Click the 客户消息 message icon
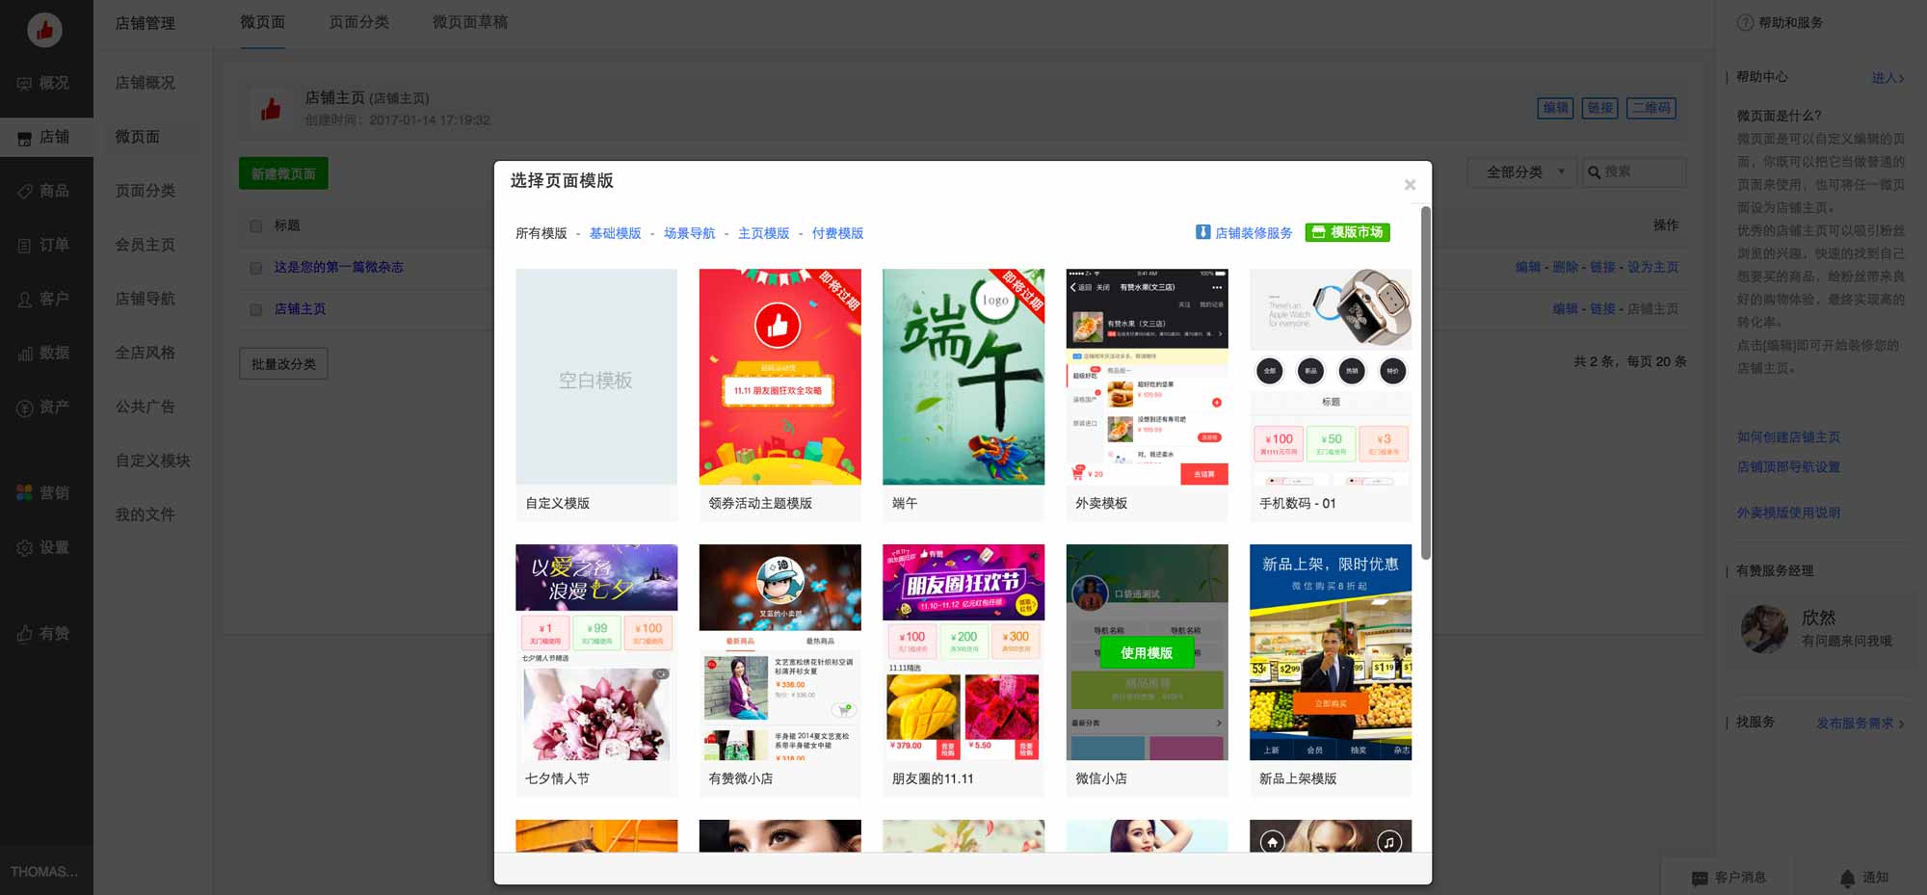The height and width of the screenshot is (895, 1927). (1700, 878)
